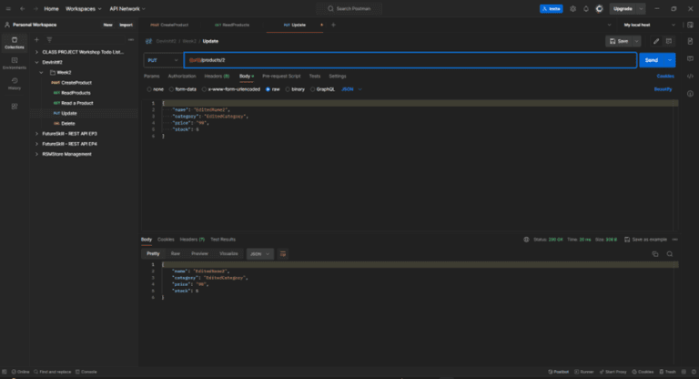Switch to the Params tab
This screenshot has width=699, height=379.
pyautogui.click(x=152, y=77)
